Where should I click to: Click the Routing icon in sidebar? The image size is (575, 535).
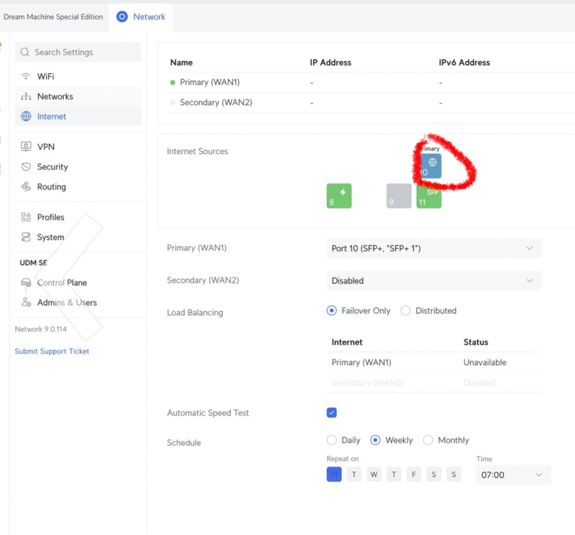point(26,187)
